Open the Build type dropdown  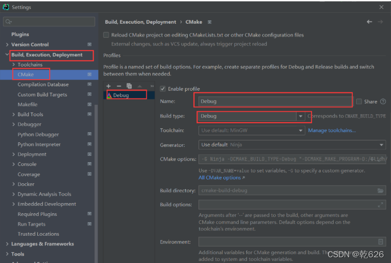tap(301, 117)
